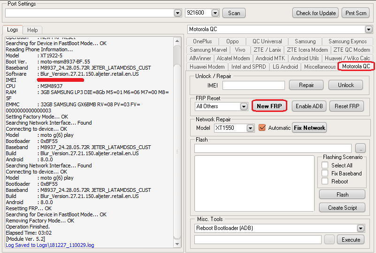Click the Unlock button
The image size is (376, 253).
tap(345, 85)
